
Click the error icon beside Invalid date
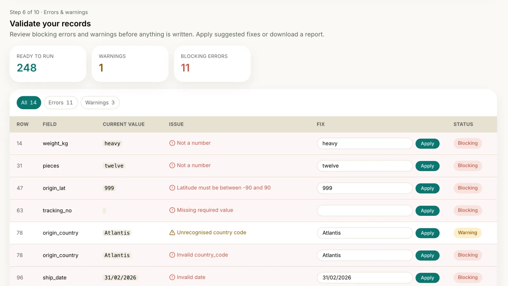point(172,277)
